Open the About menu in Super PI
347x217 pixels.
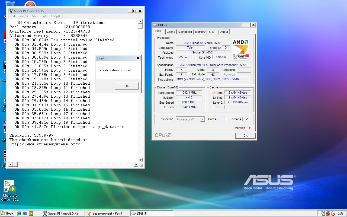[39, 16]
